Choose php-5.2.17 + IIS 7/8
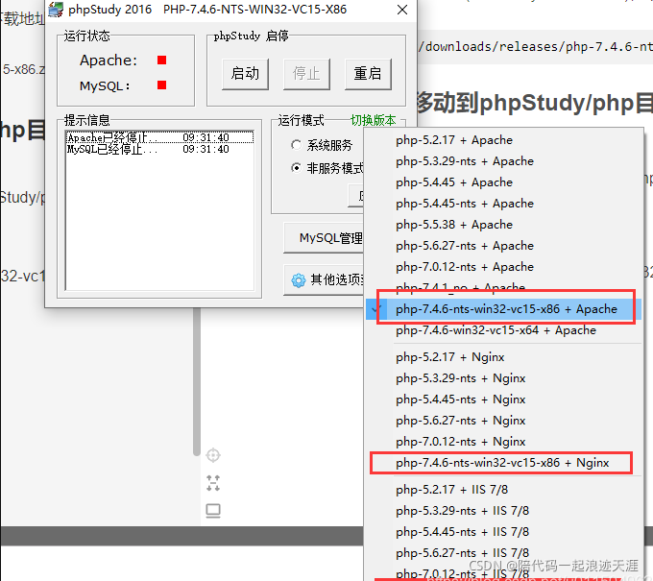The image size is (653, 581). pos(504,490)
